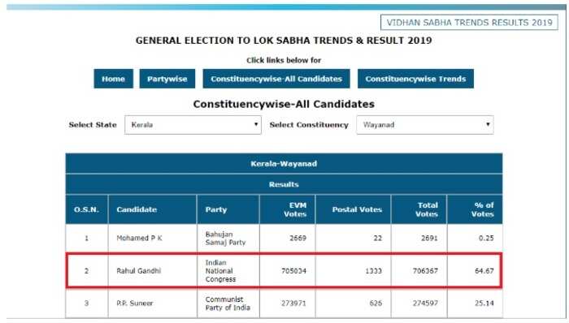Click the State dropdown arrow
The image size is (569, 323).
point(256,124)
